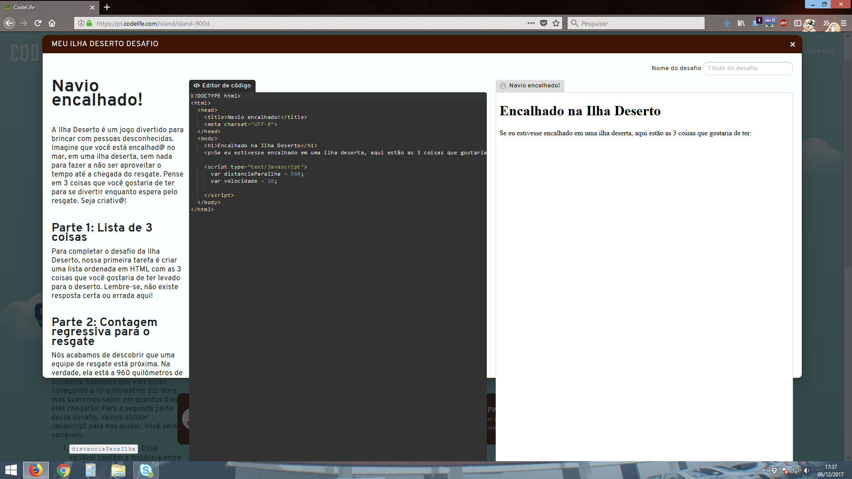Image resolution: width=852 pixels, height=479 pixels.
Task: Click the Título do desafio input field
Action: pyautogui.click(x=748, y=68)
